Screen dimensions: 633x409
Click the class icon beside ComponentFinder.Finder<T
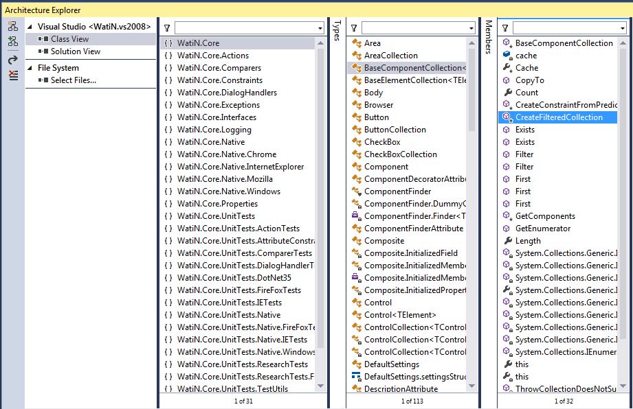357,216
